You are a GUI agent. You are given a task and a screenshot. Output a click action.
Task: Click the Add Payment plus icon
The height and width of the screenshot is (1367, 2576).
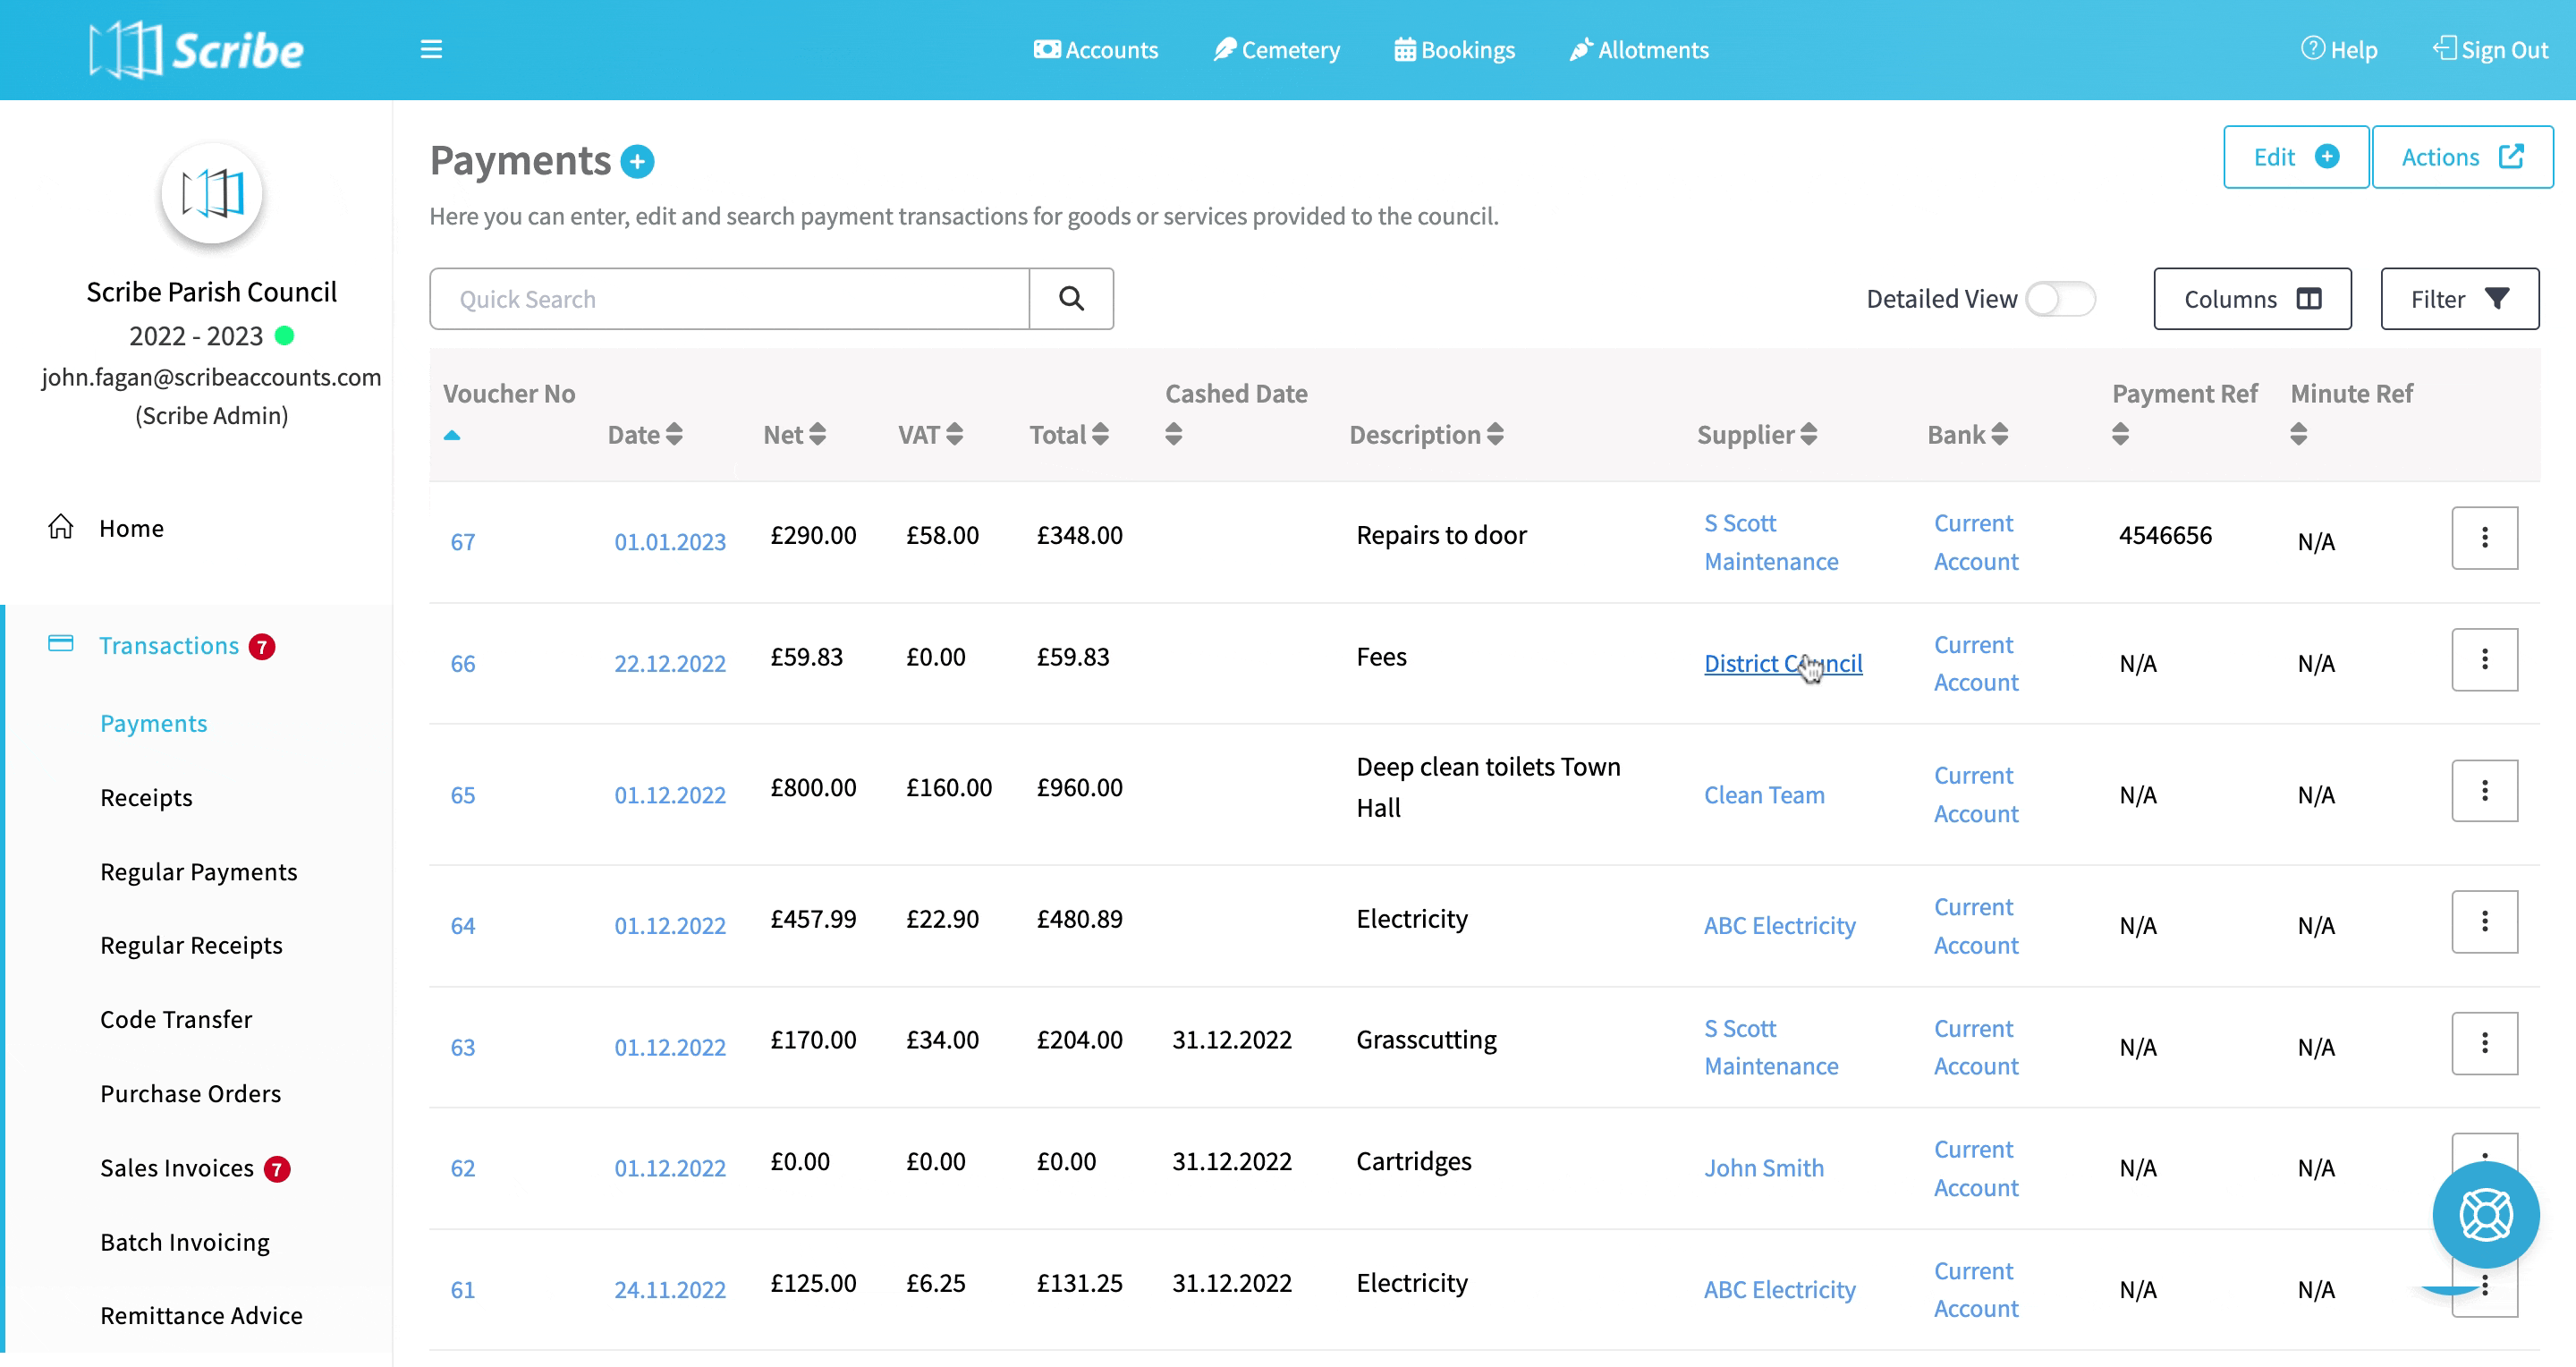[639, 158]
